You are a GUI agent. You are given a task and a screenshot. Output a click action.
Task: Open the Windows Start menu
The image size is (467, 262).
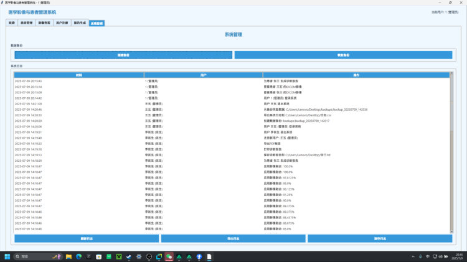[x=8, y=256]
